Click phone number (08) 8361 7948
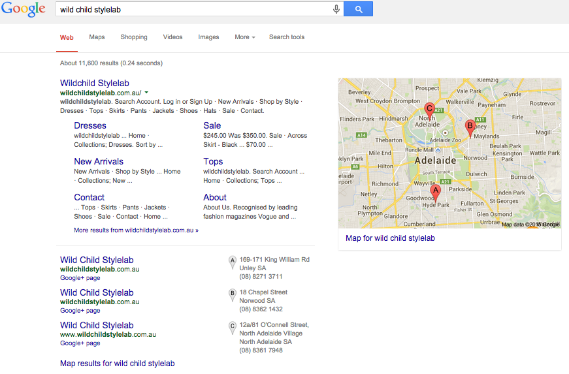This screenshot has width=569, height=374. (261, 350)
